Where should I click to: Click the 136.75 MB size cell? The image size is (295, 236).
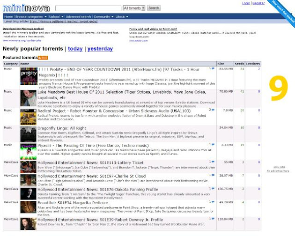click(225, 189)
